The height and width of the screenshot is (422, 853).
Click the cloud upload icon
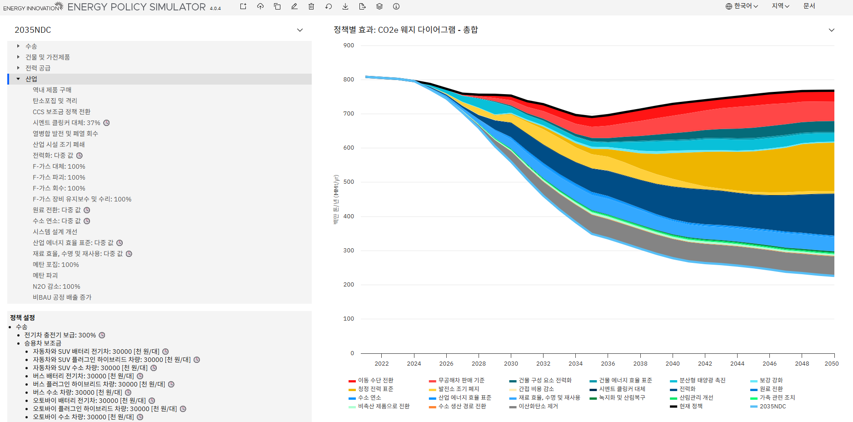(260, 6)
